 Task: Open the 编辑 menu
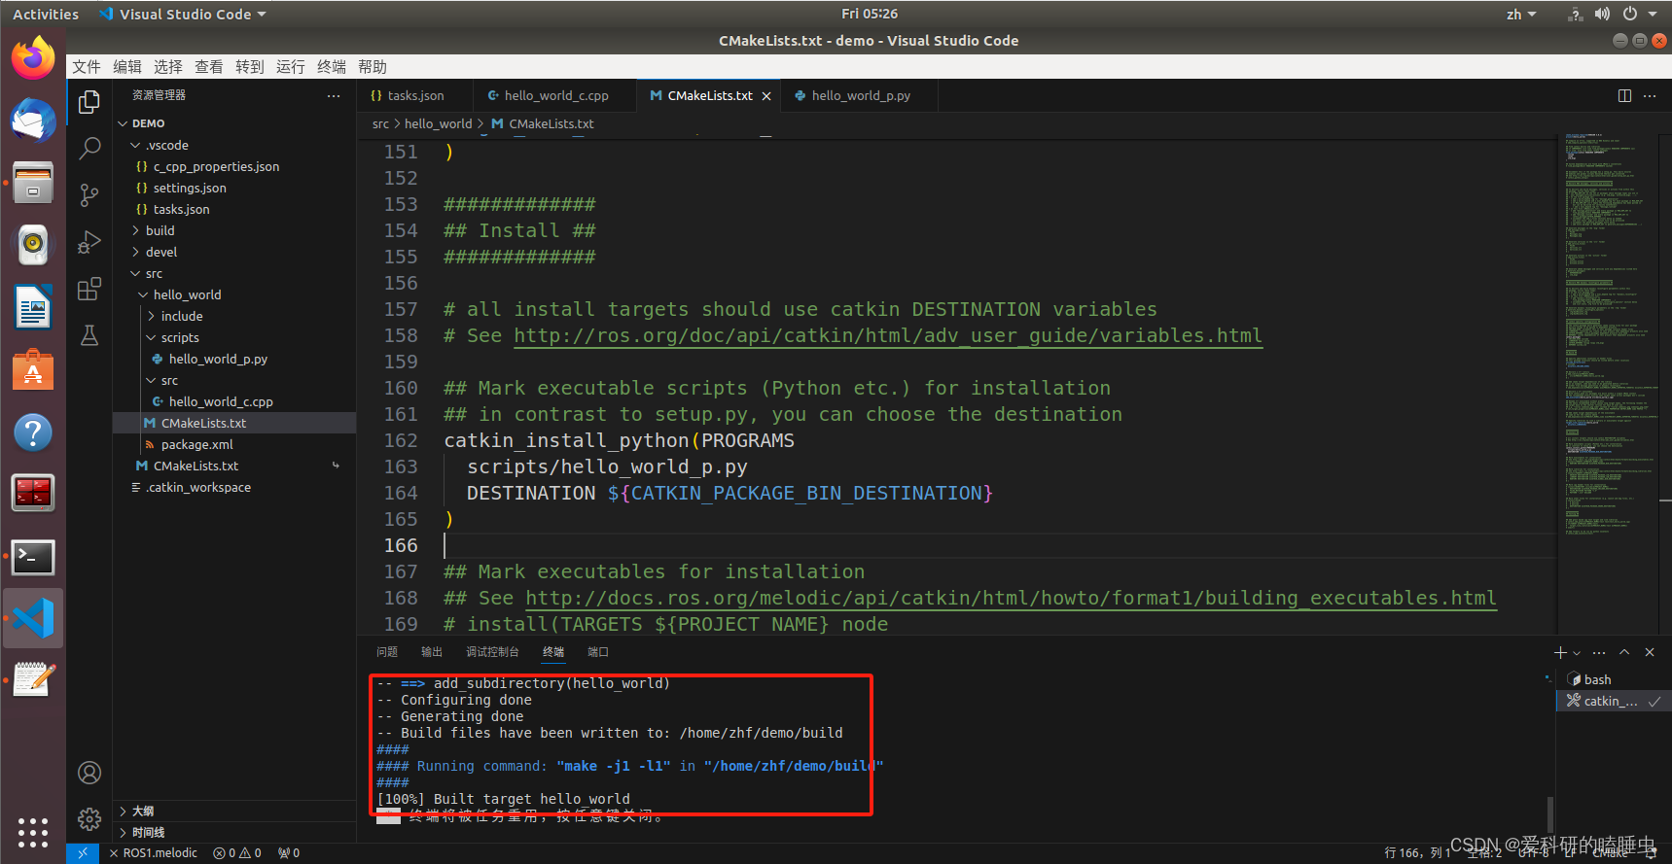pos(127,66)
